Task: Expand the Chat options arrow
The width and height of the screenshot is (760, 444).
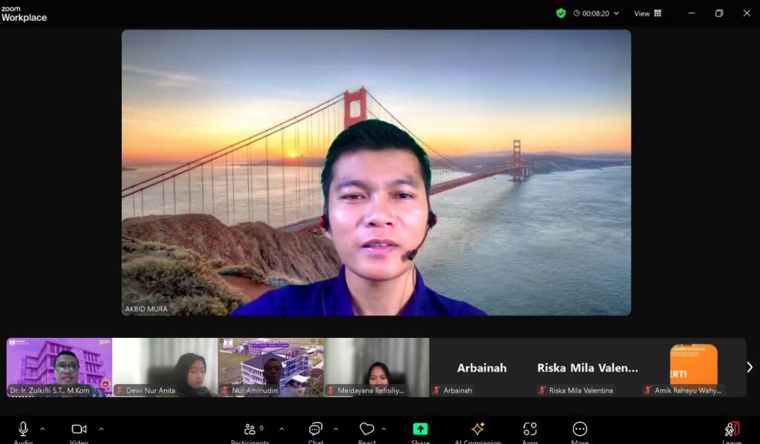Action: click(x=335, y=428)
